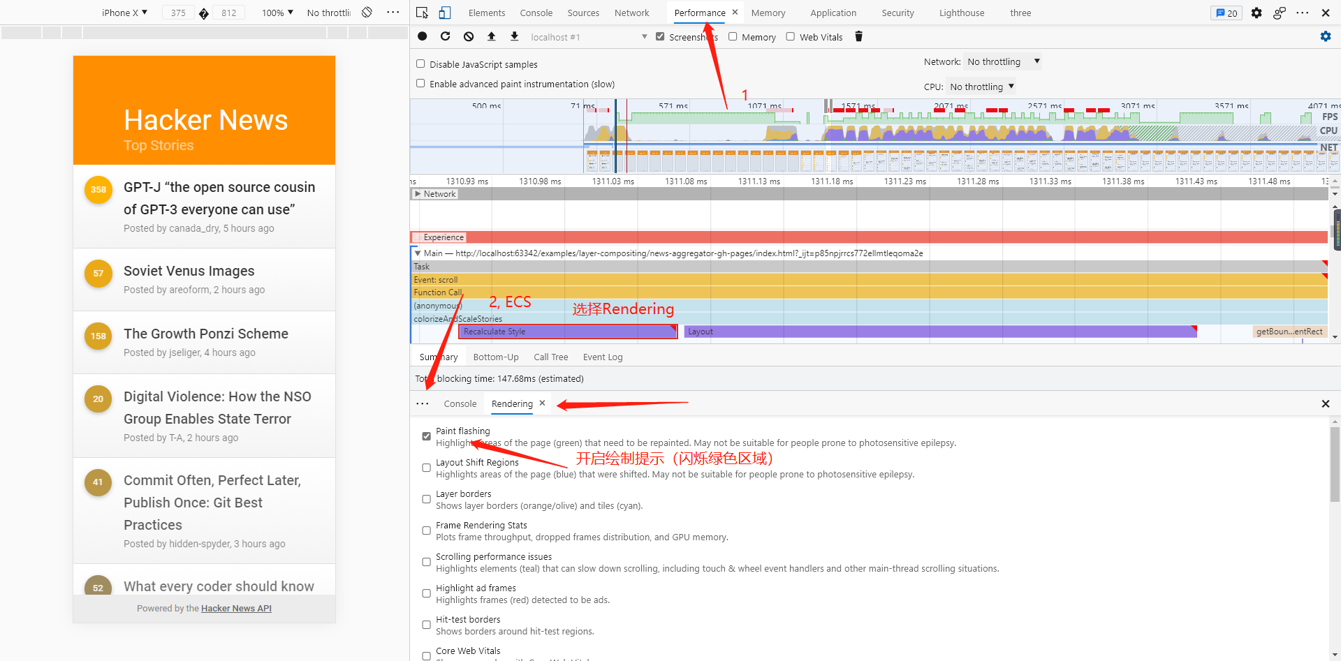Click the feedback/experiments people icon

tap(1280, 13)
